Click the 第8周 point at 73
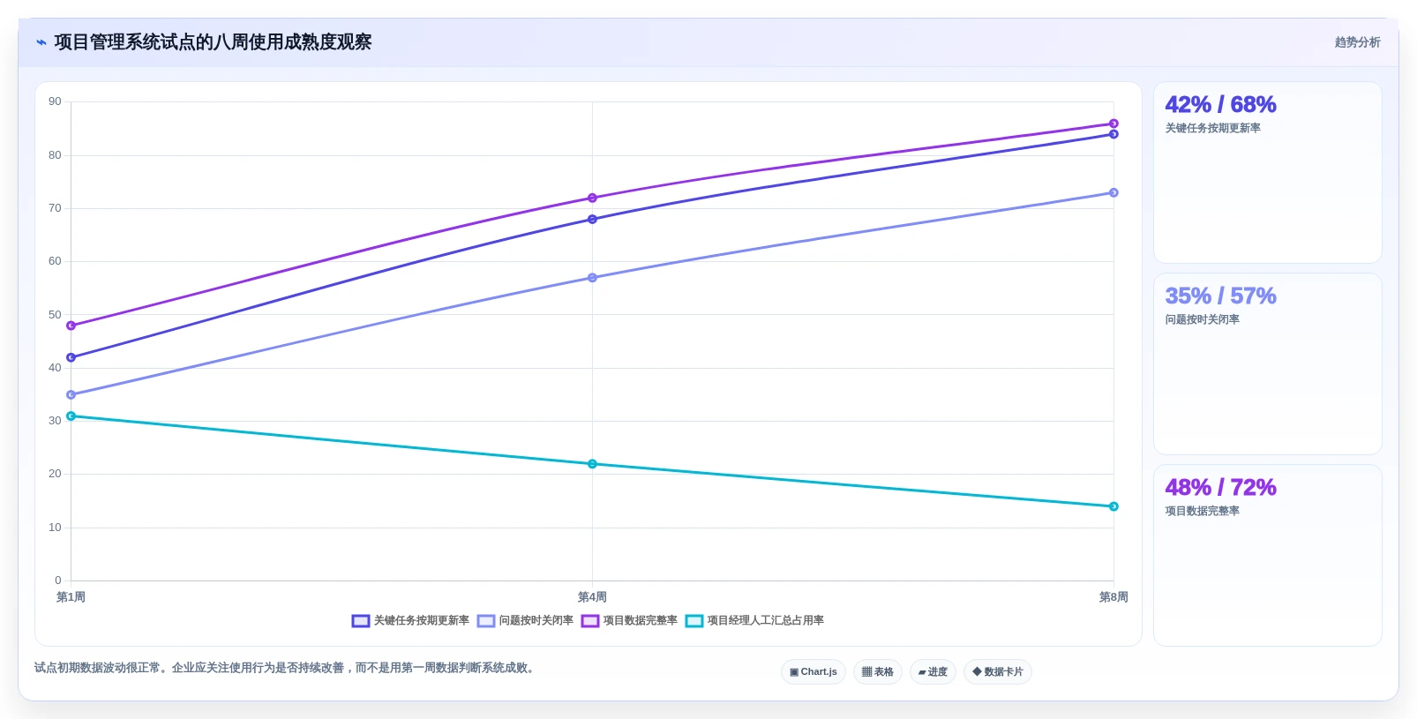The image size is (1417, 719). click(1113, 192)
